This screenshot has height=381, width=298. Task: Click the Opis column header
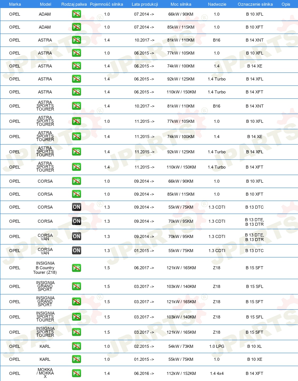pos(286,4)
